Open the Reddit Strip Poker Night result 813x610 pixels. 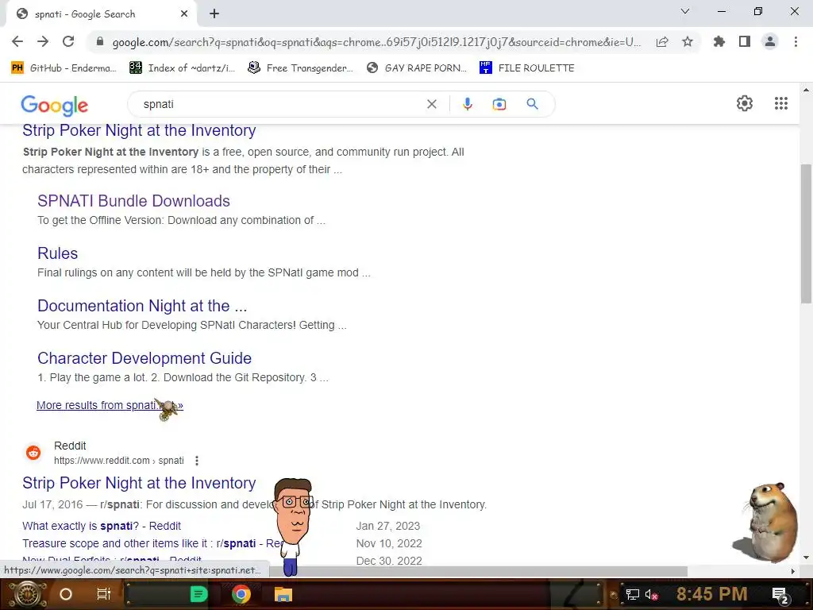pyautogui.click(x=139, y=483)
